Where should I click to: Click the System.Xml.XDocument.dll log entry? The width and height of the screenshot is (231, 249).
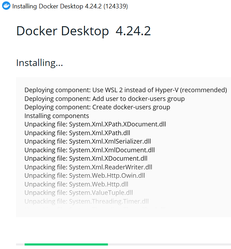[x=86, y=159]
